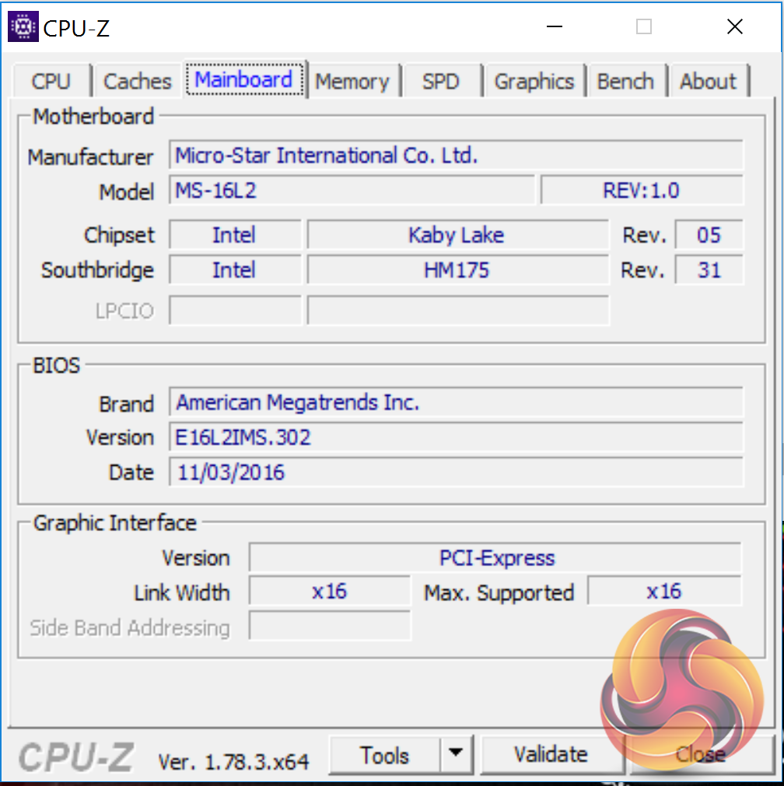
Task: Click the Southbridge value HM175
Action: pos(457,271)
